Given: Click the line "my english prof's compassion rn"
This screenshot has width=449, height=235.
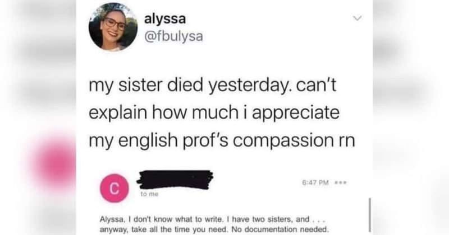Looking at the screenshot, I should point(222,140).
